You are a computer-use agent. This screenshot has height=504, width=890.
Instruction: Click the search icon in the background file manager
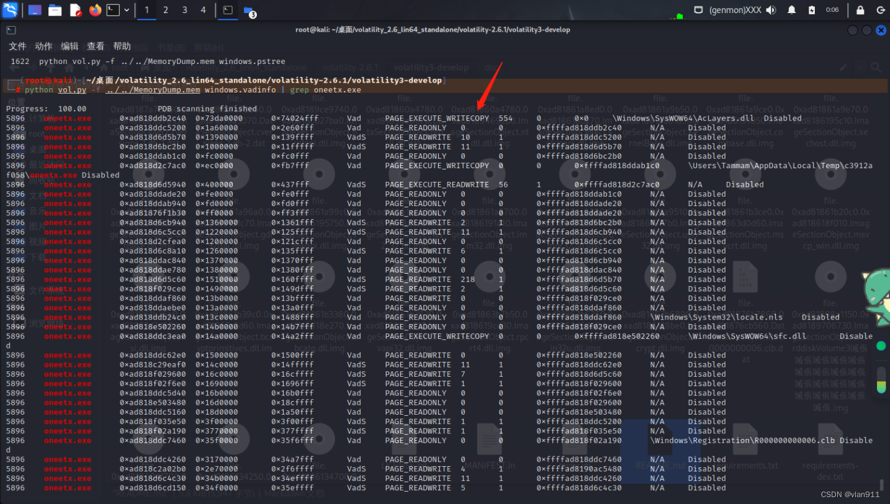pos(876,67)
